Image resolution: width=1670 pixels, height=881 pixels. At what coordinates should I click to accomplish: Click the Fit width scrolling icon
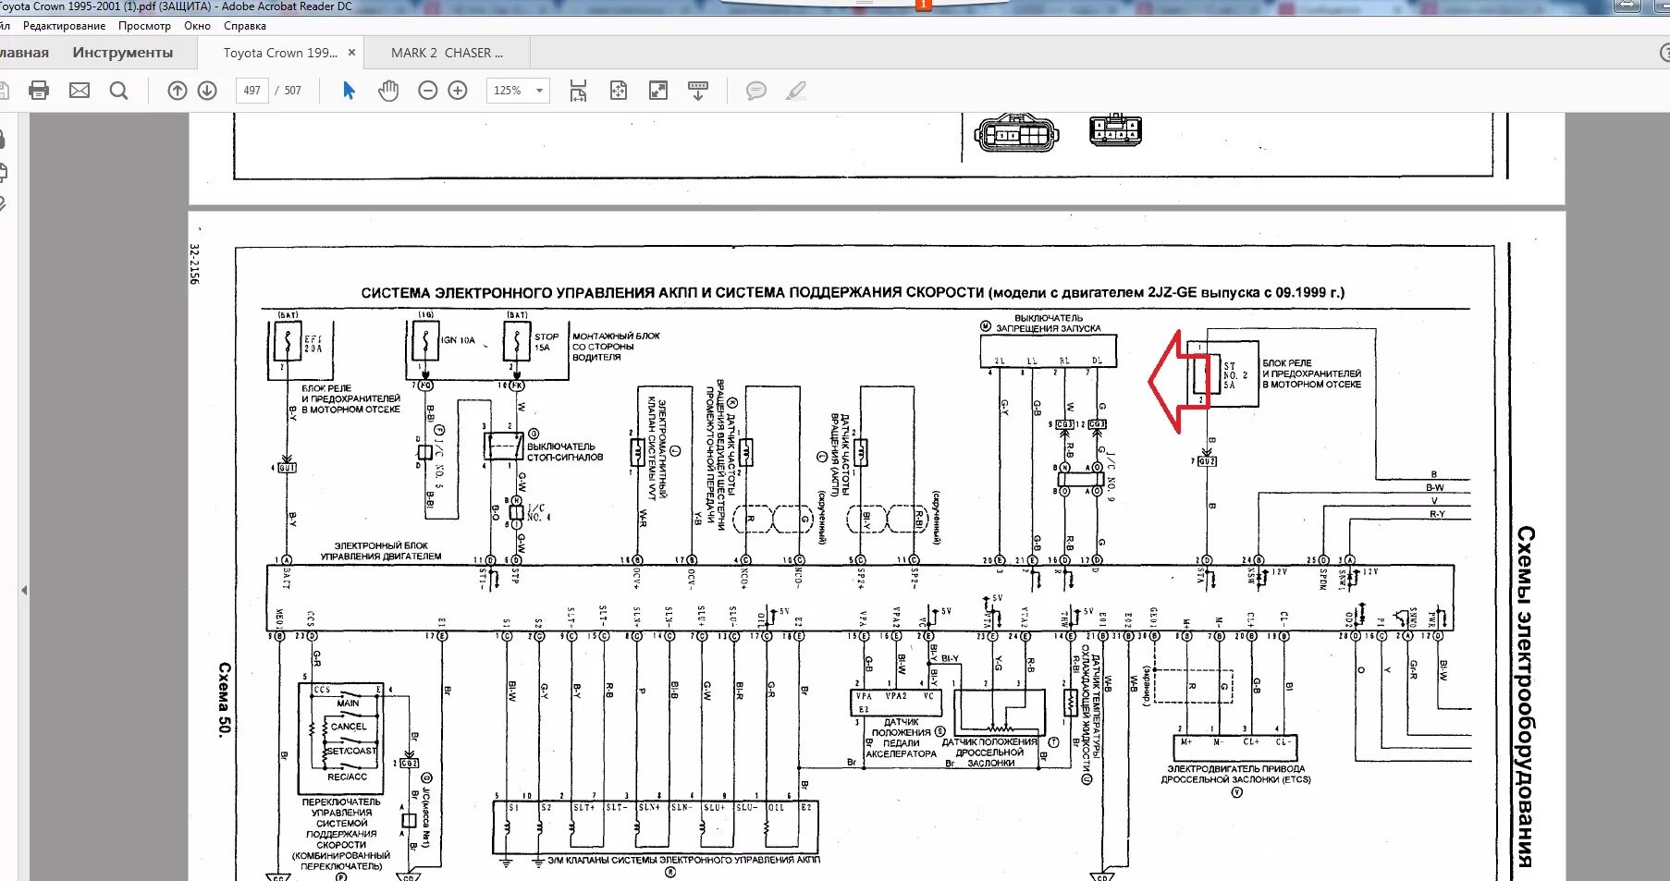click(578, 91)
